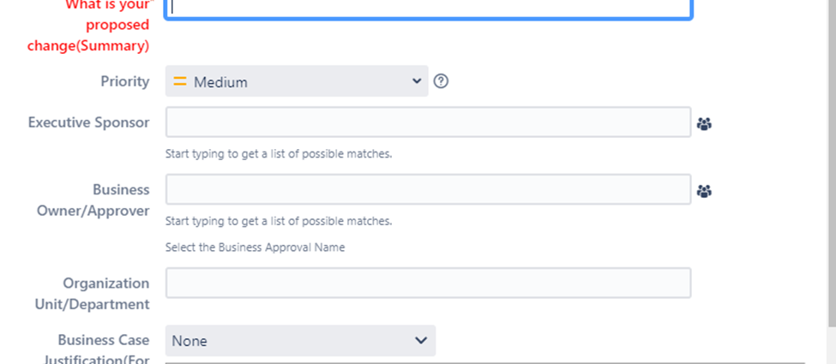Click the proposed change Summary input box
Image resolution: width=836 pixels, height=364 pixels.
tap(428, 9)
